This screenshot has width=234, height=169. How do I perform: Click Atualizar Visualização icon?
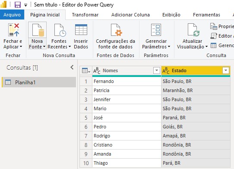tap(193, 30)
